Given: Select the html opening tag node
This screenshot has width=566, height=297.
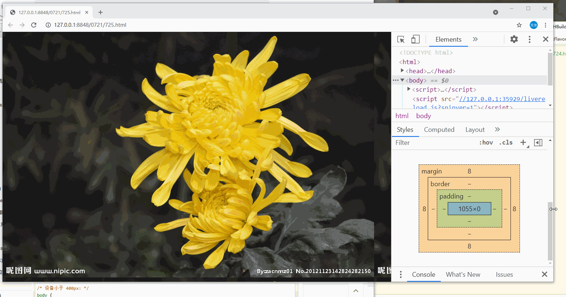Looking at the screenshot, I should click(x=410, y=62).
